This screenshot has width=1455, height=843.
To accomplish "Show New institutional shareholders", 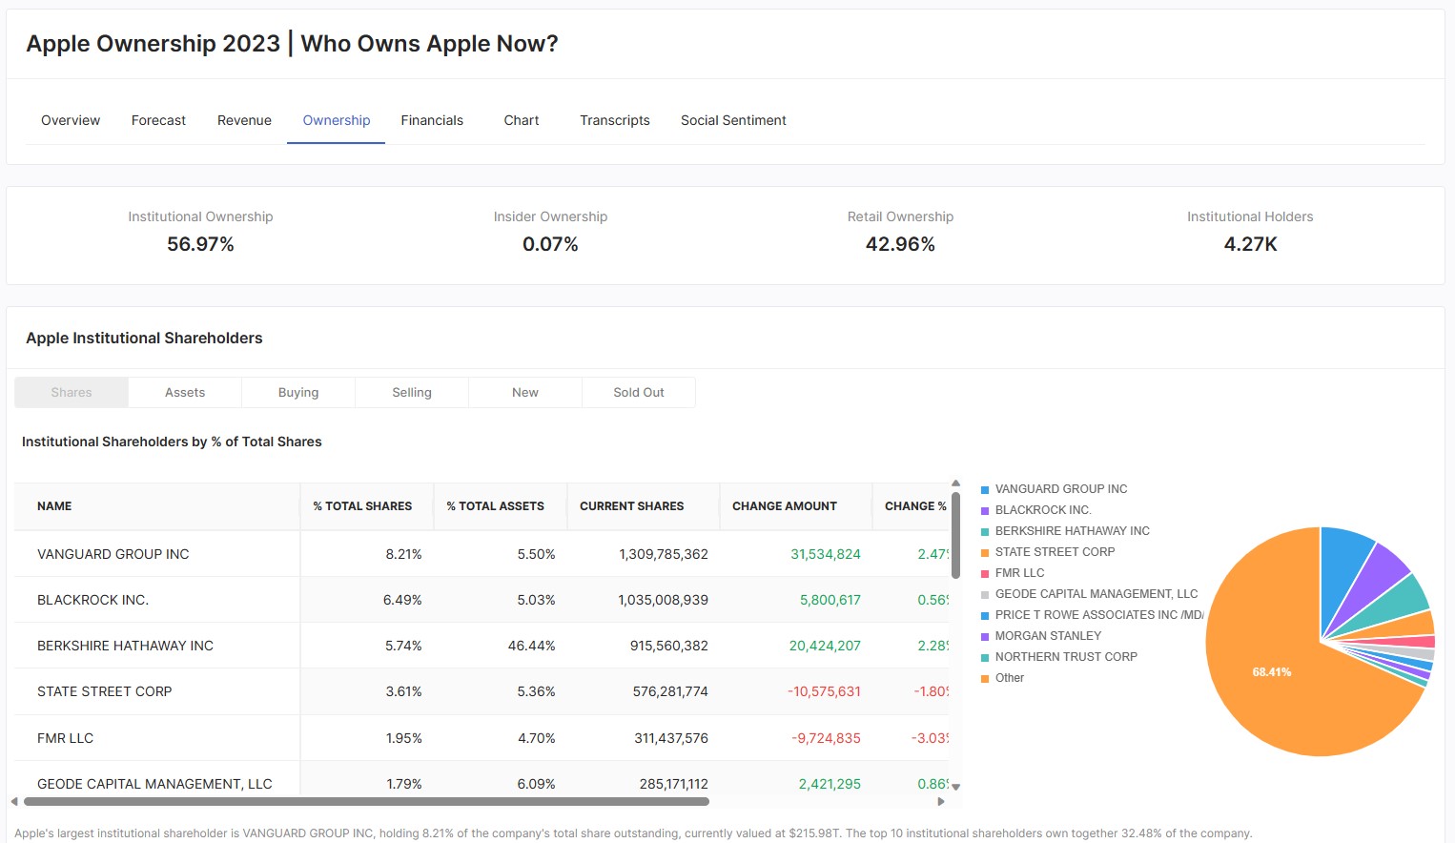I will pyautogui.click(x=525, y=392).
